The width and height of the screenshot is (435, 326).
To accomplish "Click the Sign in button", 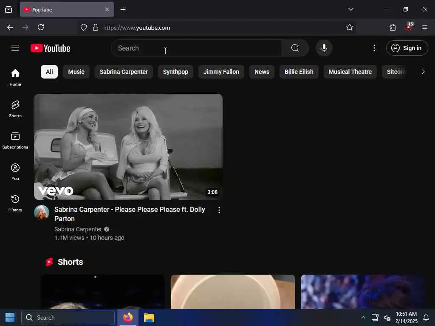I will [407, 48].
